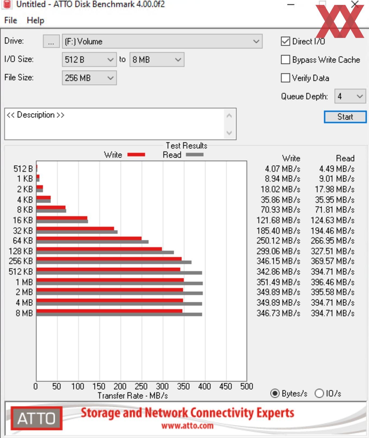Click the 4.07 MB/s write value
The height and width of the screenshot is (438, 369).
pyautogui.click(x=282, y=169)
